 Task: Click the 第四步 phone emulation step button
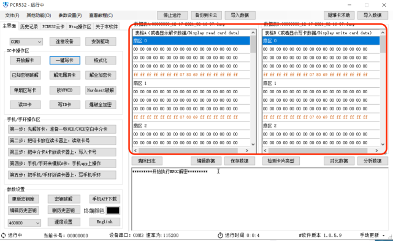pos(62,164)
